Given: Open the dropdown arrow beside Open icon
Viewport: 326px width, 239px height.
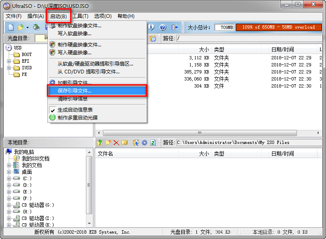Looking at the screenshot, I should (27, 27).
